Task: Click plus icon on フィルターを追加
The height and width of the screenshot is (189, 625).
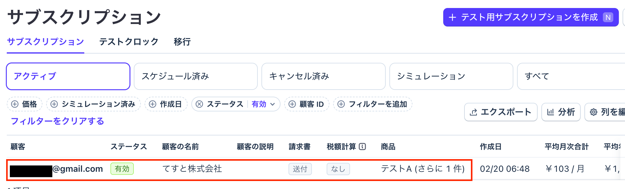Action: pos(341,104)
